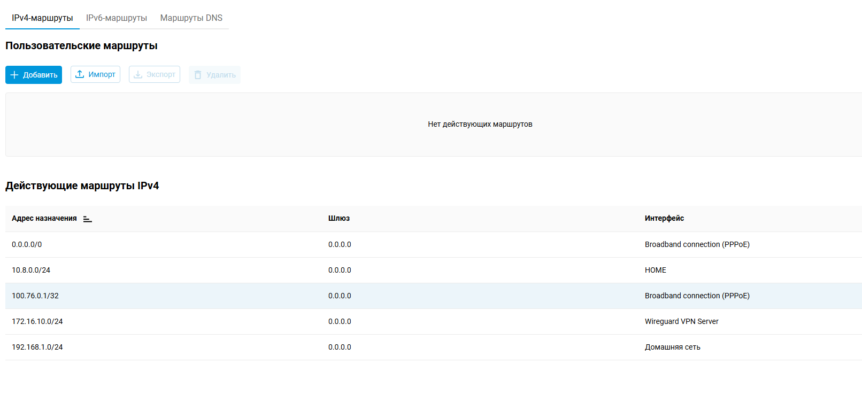862x394 pixels.
Task: Click the Нет действующих маршрутов message
Action: click(x=480, y=124)
